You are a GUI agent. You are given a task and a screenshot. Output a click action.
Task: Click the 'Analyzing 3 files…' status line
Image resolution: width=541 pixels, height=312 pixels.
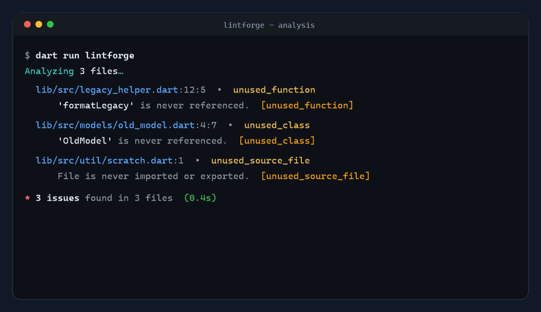(x=74, y=71)
